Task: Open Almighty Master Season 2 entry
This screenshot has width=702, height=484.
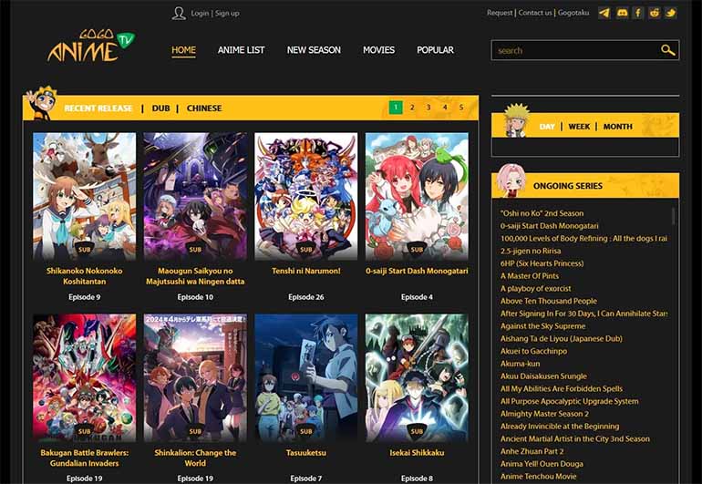Action: 544,414
